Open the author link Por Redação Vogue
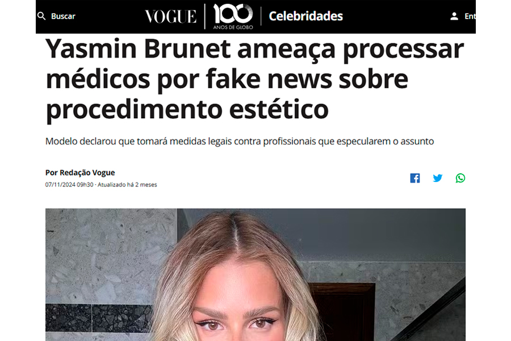The image size is (511, 341). click(x=80, y=172)
